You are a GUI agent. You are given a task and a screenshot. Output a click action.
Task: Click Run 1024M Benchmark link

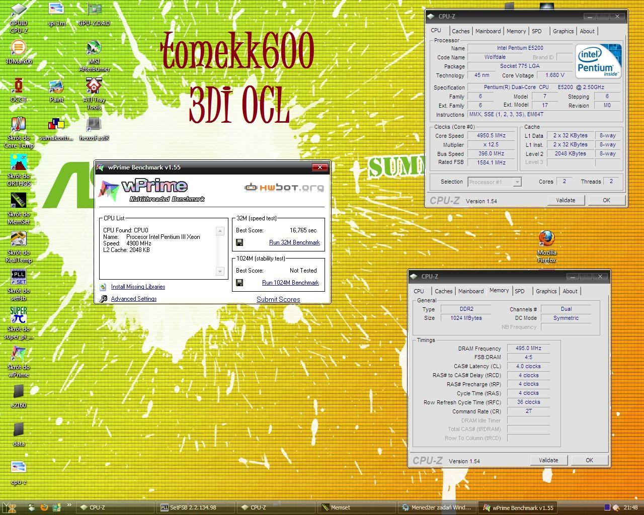point(290,283)
